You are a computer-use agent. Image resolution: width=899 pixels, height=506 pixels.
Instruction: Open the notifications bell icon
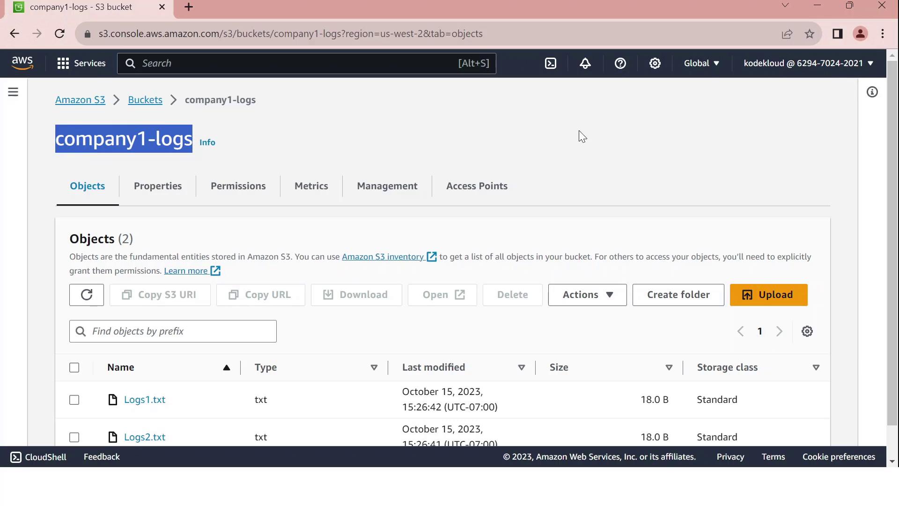(x=585, y=63)
